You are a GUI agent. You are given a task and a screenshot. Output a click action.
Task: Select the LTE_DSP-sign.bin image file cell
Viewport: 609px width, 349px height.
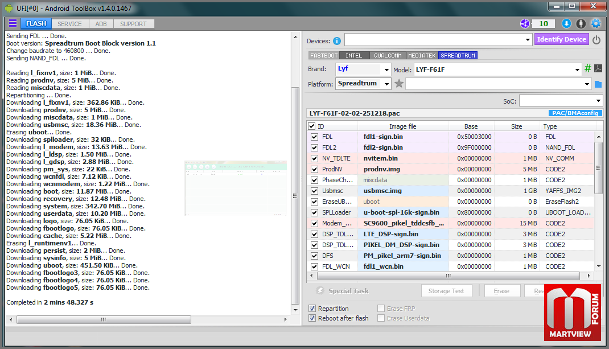coord(403,234)
